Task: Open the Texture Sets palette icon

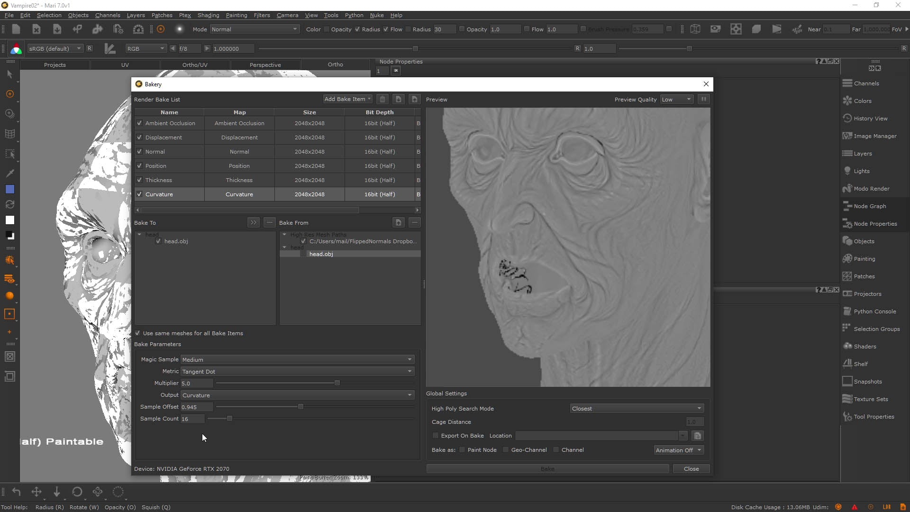Action: click(847, 399)
